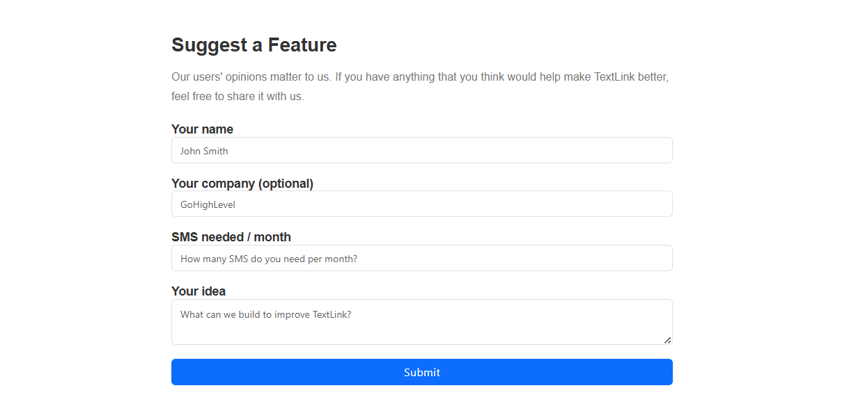Click the "SMS needed / month" label
This screenshot has width=856, height=420.
231,237
